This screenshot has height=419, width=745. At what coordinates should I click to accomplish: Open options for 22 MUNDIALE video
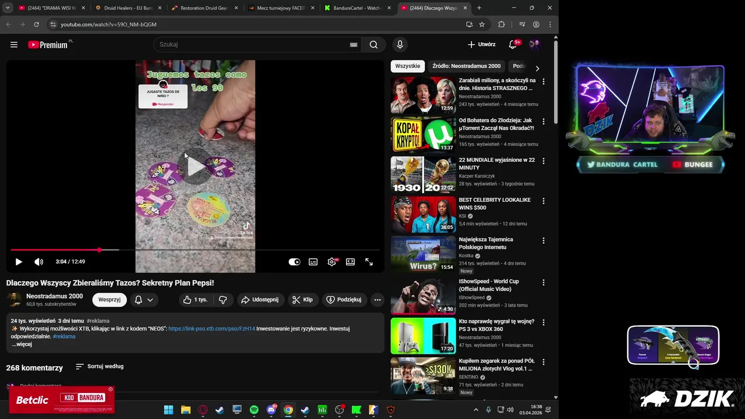[544, 161]
